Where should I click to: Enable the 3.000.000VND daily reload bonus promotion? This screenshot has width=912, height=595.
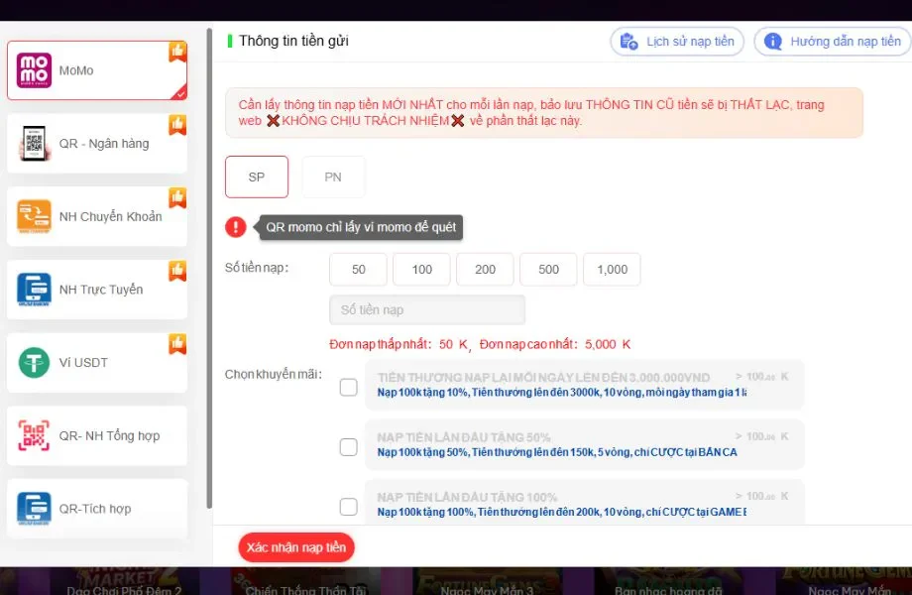[349, 387]
